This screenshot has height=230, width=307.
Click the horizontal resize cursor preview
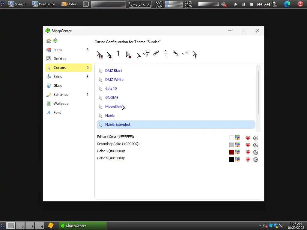[185, 53]
